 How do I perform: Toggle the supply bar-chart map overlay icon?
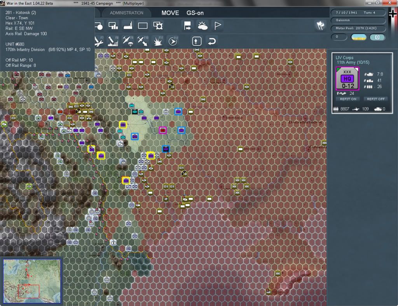113,26
